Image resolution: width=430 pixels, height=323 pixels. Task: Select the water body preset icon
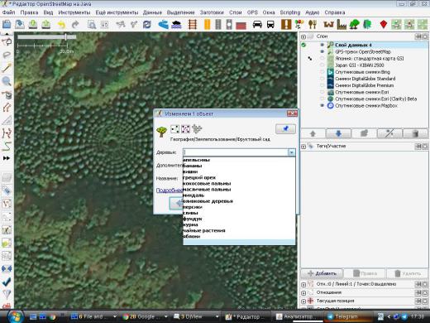click(x=176, y=24)
